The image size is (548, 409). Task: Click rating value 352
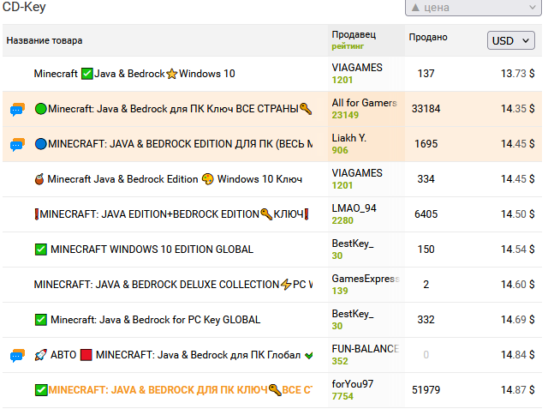coord(340,361)
